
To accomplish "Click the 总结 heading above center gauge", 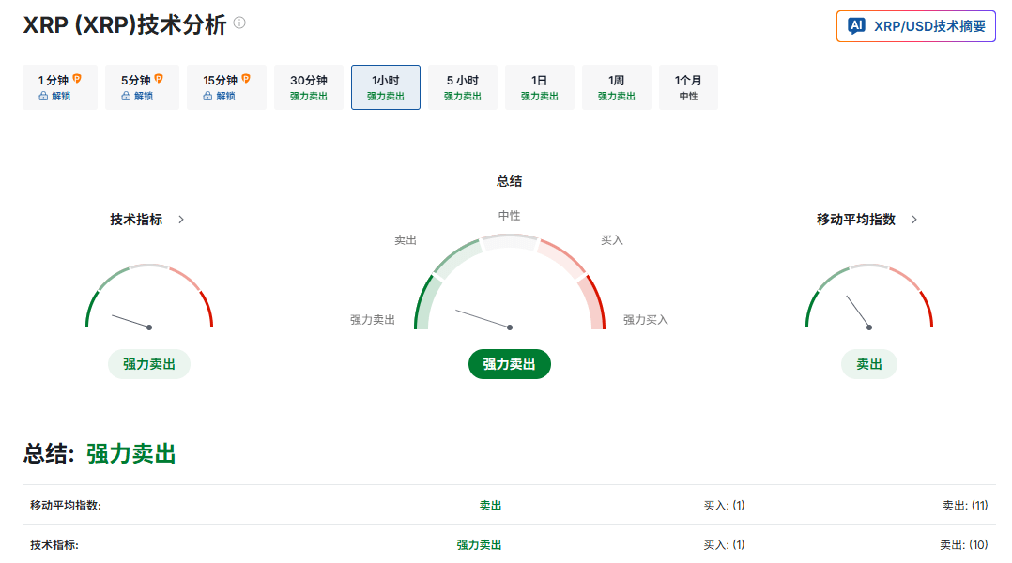I will (509, 181).
